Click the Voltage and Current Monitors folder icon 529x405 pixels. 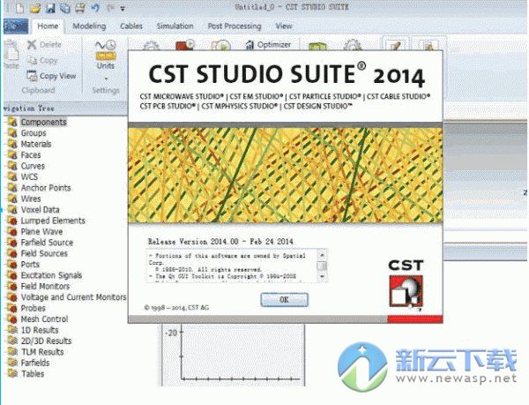[12, 297]
